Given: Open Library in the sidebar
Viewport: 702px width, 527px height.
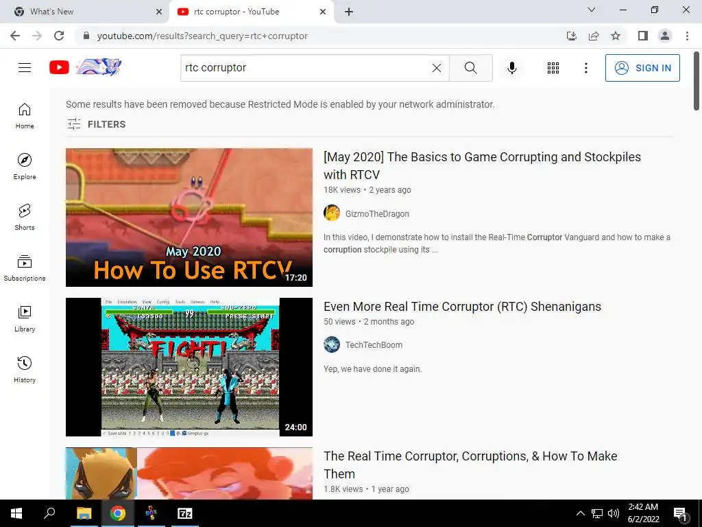Looking at the screenshot, I should pos(25,318).
